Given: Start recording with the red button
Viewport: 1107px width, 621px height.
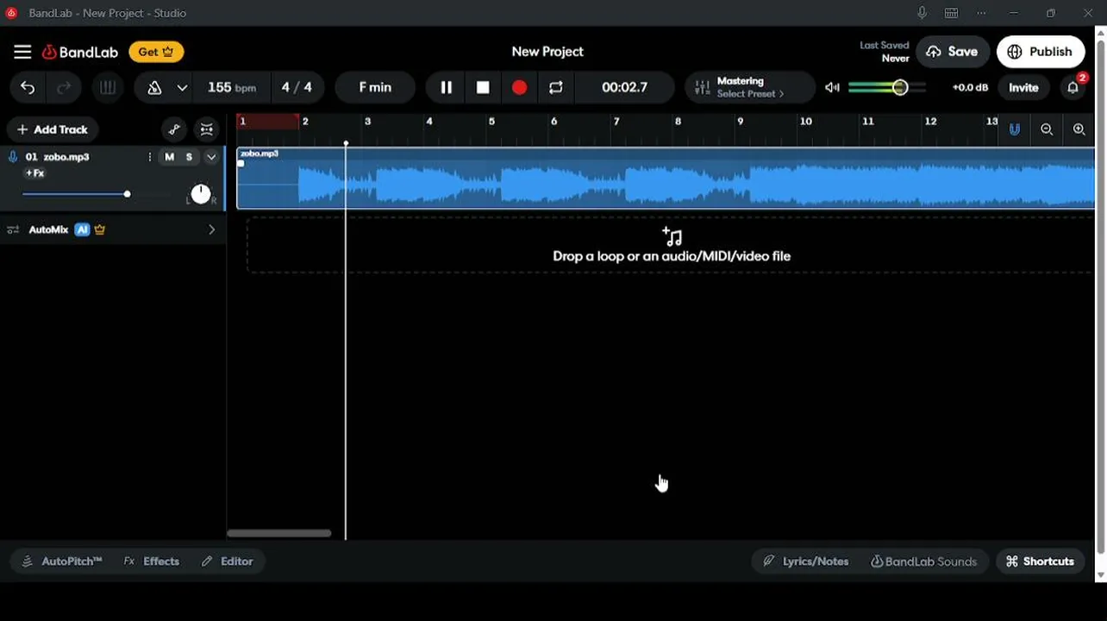Looking at the screenshot, I should [519, 87].
